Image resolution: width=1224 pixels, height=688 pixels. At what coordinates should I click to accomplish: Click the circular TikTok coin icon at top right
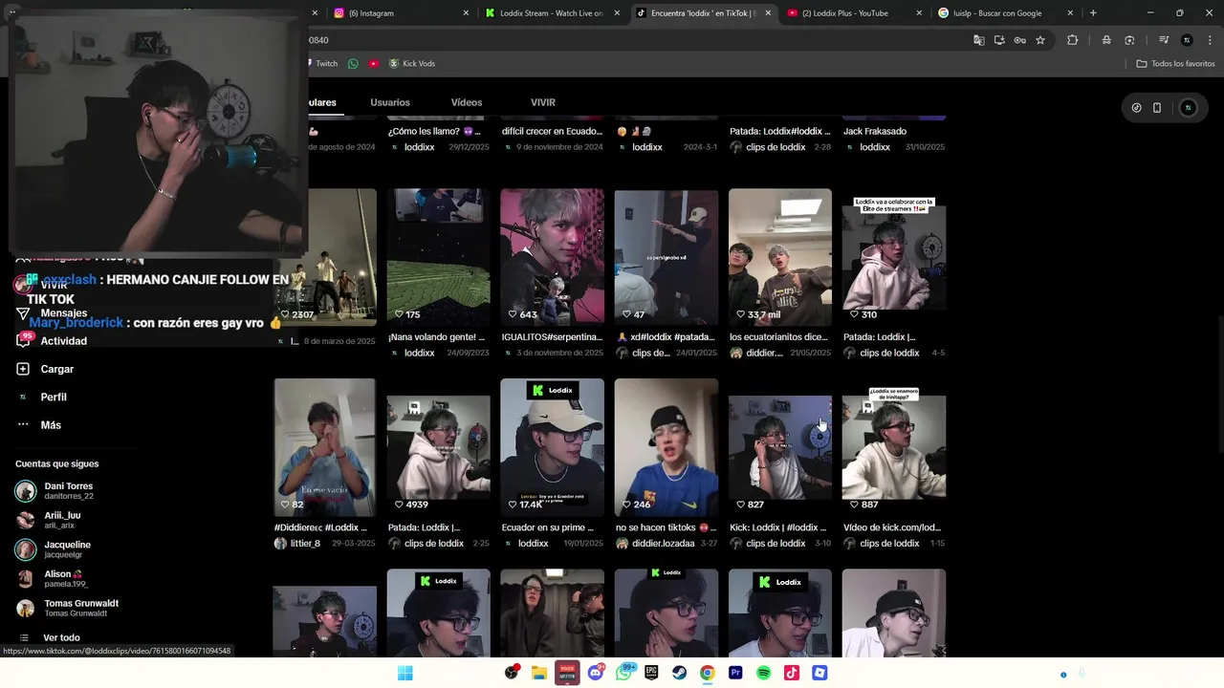coord(1136,108)
